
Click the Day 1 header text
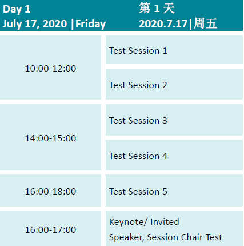click(17, 9)
